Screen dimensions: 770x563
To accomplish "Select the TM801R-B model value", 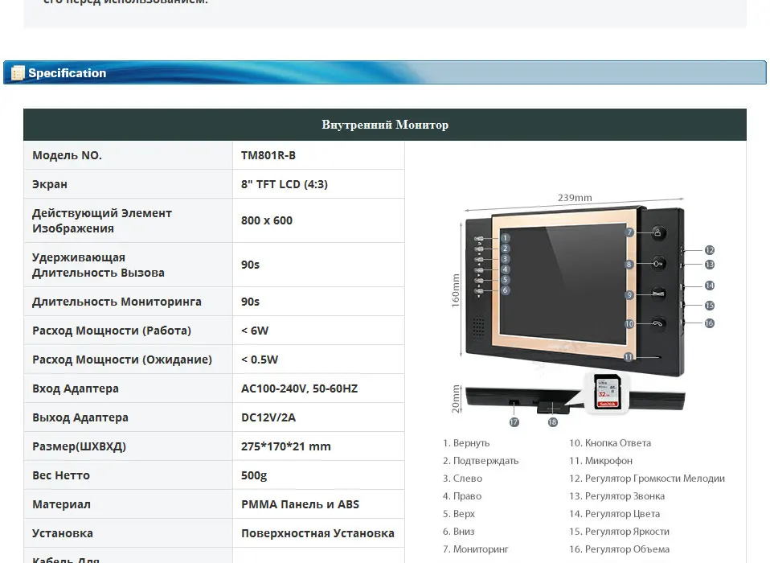I will pos(268,155).
